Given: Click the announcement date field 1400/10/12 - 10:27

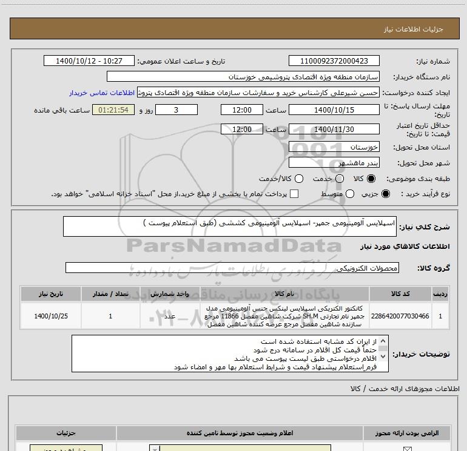Looking at the screenshot, I should 89,61.
